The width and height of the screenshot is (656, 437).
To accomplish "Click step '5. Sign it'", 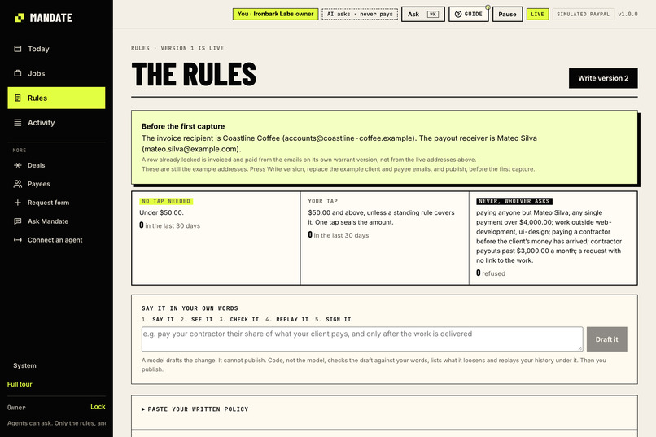I will (333, 320).
